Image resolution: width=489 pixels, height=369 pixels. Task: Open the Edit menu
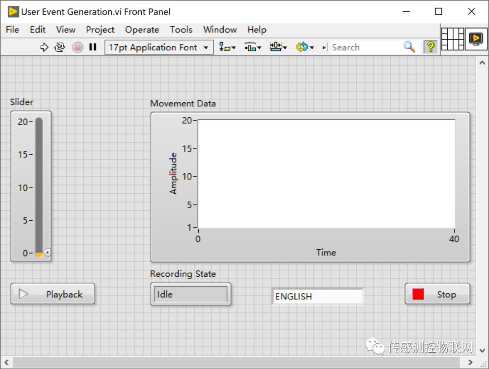(x=38, y=29)
